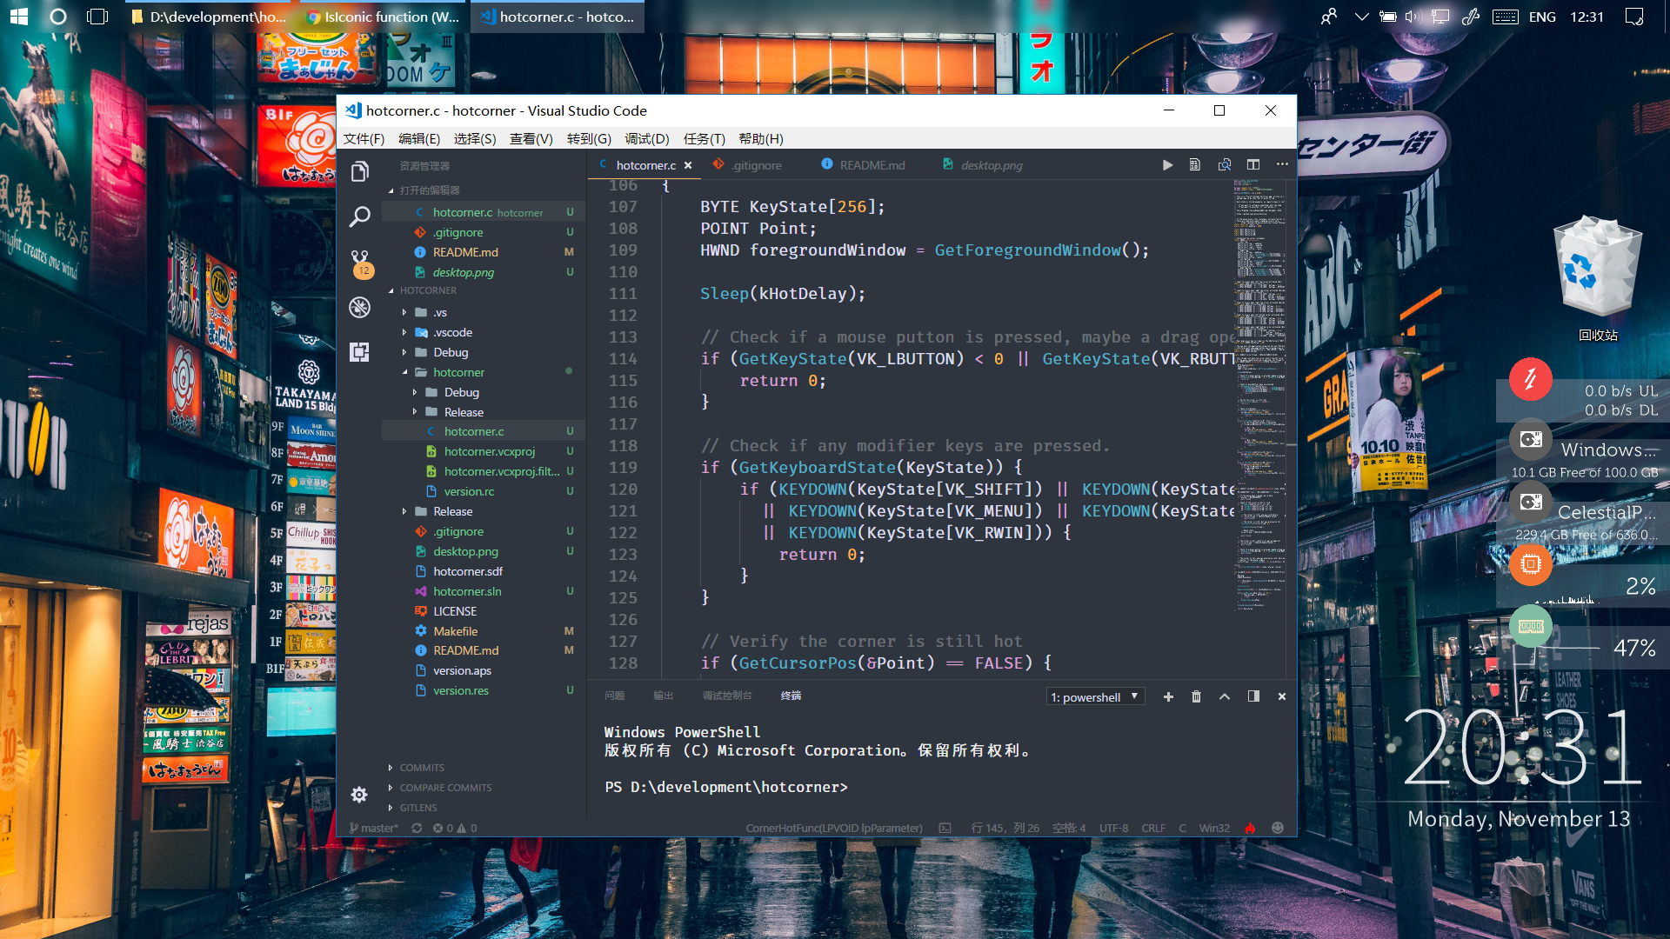Click the UTF-8 encoding status button
Viewport: 1670px width, 939px height.
pyautogui.click(x=1113, y=828)
